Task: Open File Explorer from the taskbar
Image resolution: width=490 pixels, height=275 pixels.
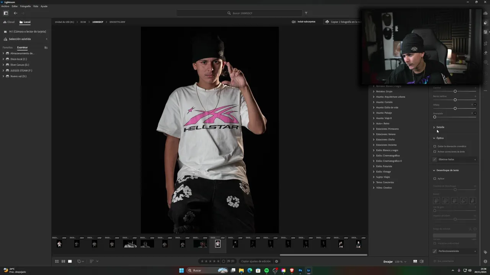Action: pyautogui.click(x=241, y=270)
